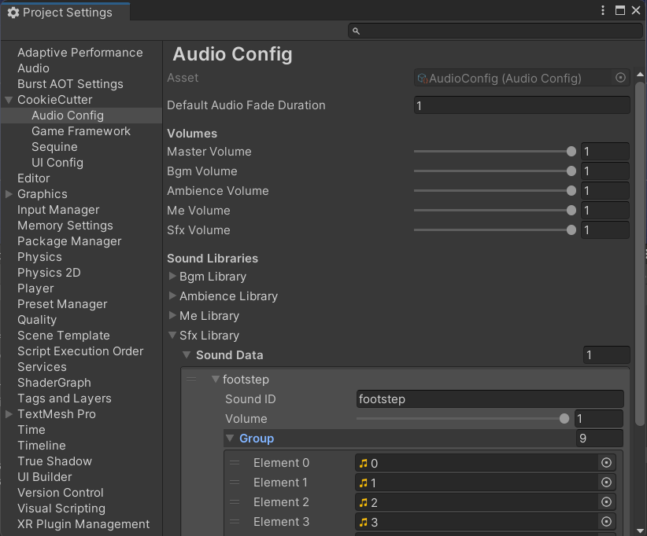
Task: Open Burst AOT Settings
Action: (x=70, y=84)
